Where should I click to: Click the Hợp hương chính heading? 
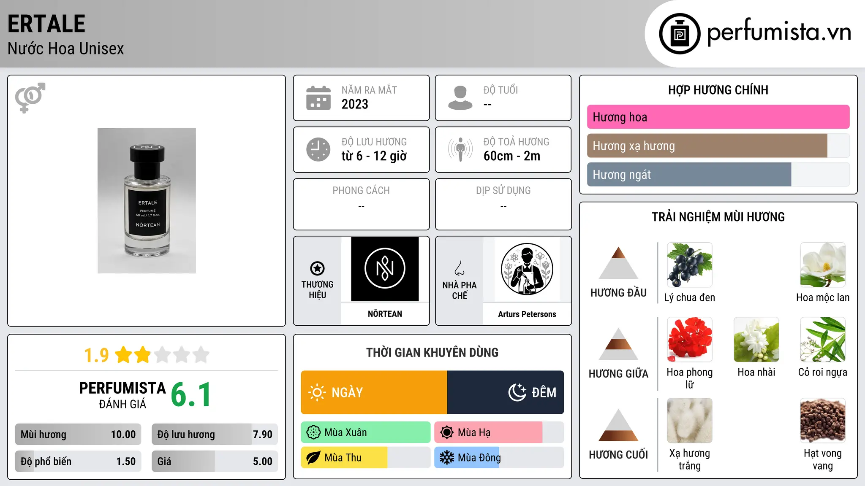pos(718,90)
